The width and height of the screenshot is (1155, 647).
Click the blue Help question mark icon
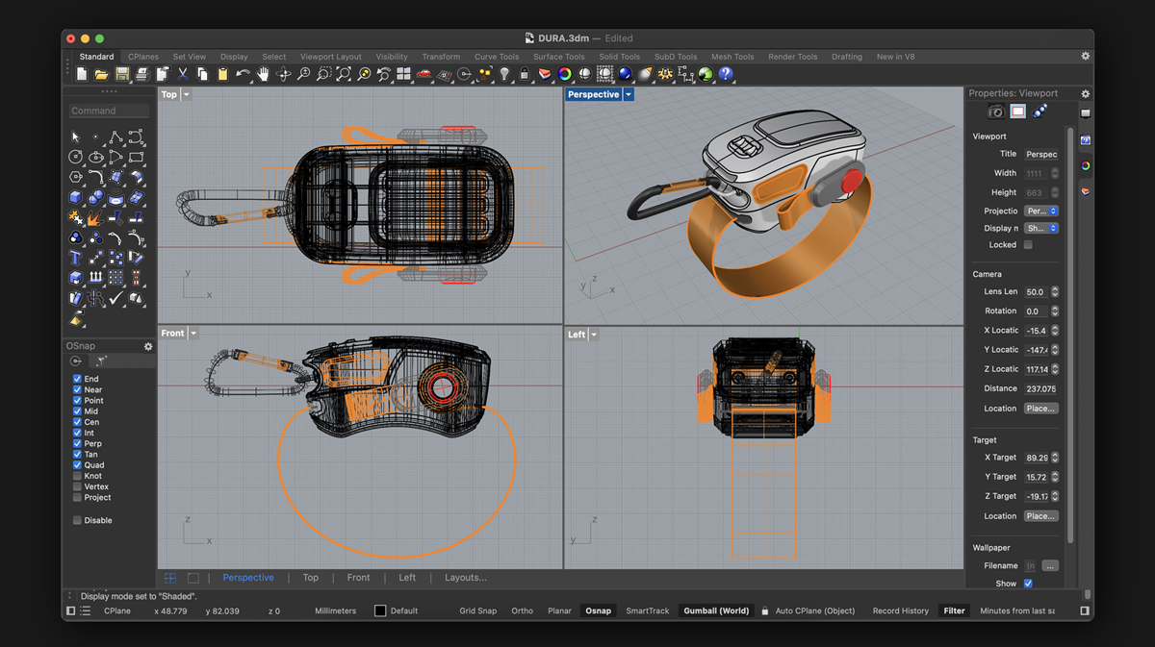pyautogui.click(x=726, y=74)
